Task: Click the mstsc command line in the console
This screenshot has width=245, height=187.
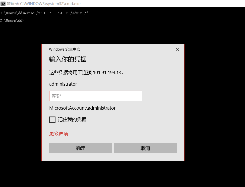Action: coord(44,13)
